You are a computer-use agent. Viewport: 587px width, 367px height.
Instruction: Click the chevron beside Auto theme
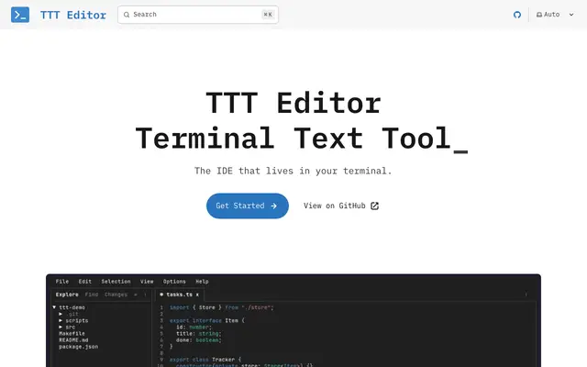click(571, 15)
